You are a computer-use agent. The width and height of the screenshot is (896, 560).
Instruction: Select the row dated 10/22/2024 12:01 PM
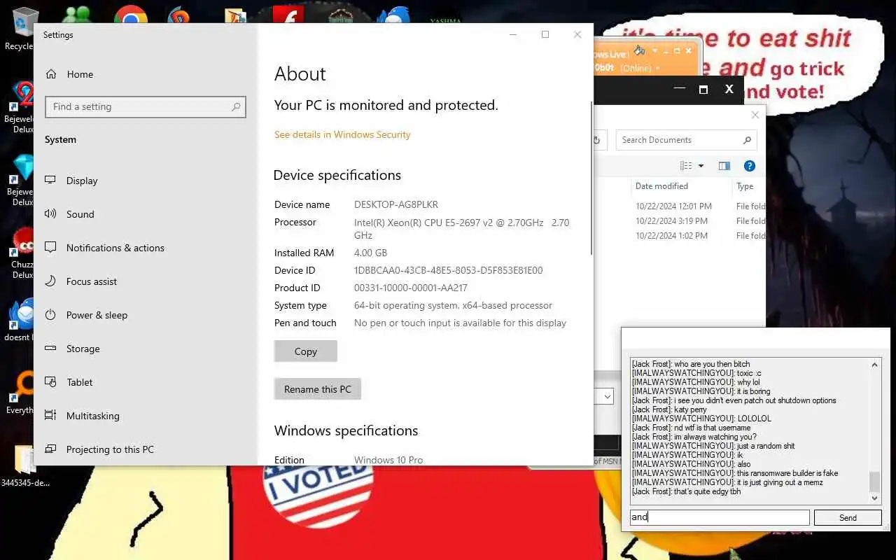[x=680, y=206]
